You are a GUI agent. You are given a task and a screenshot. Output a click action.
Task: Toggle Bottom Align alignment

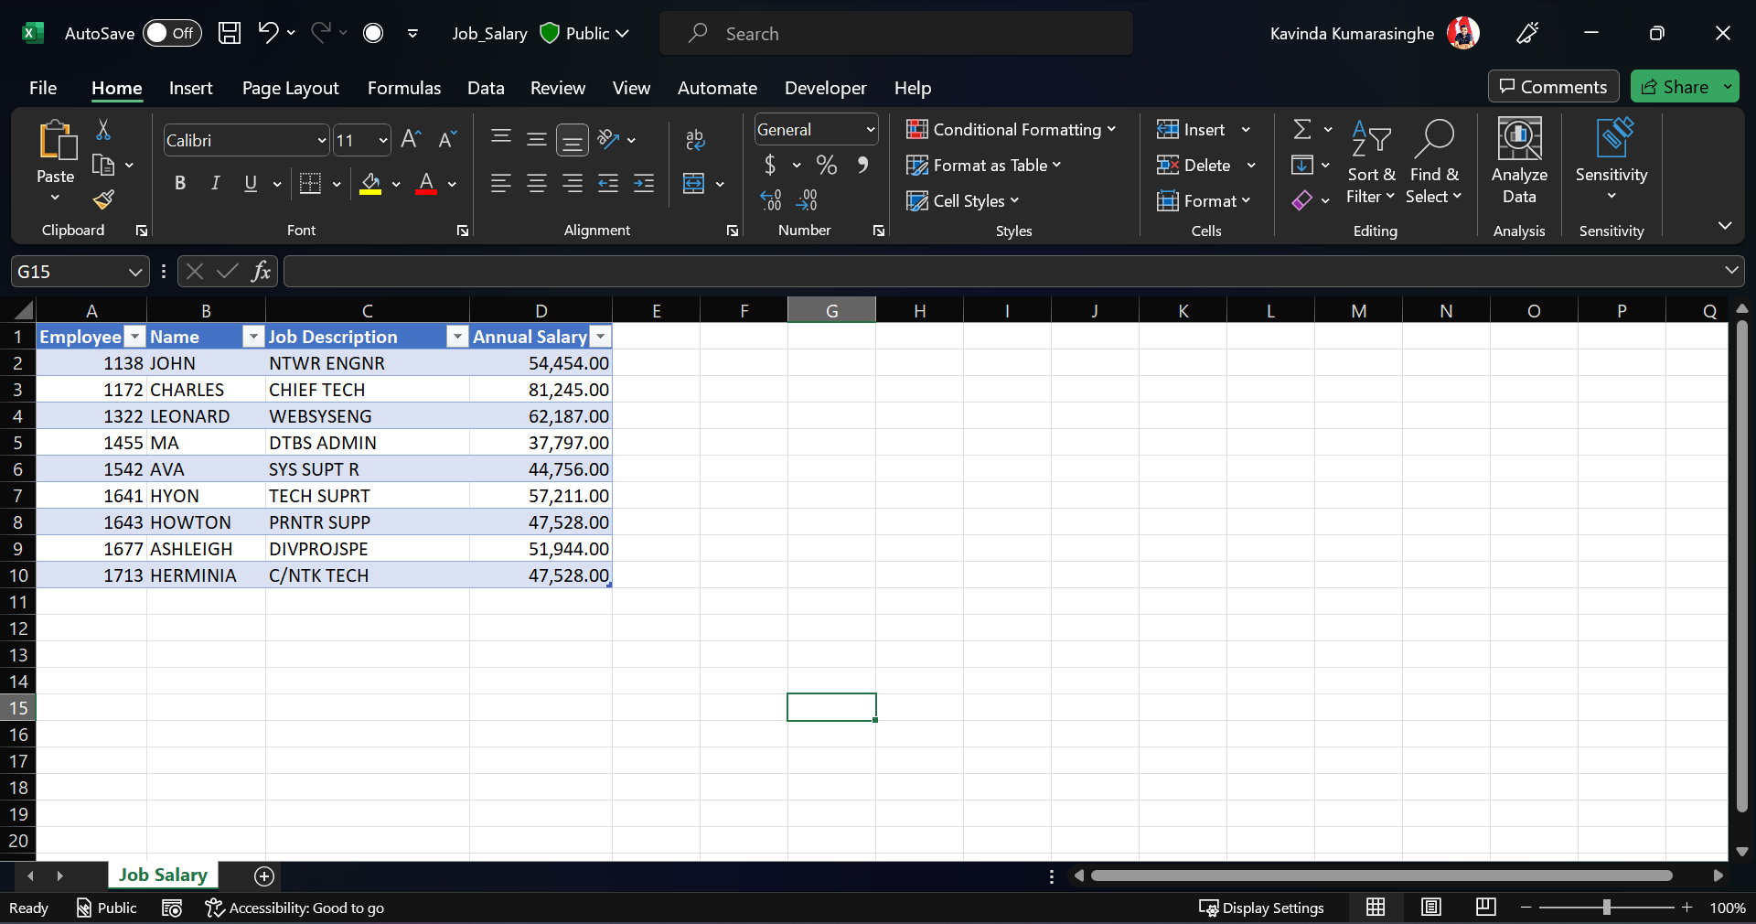point(573,140)
